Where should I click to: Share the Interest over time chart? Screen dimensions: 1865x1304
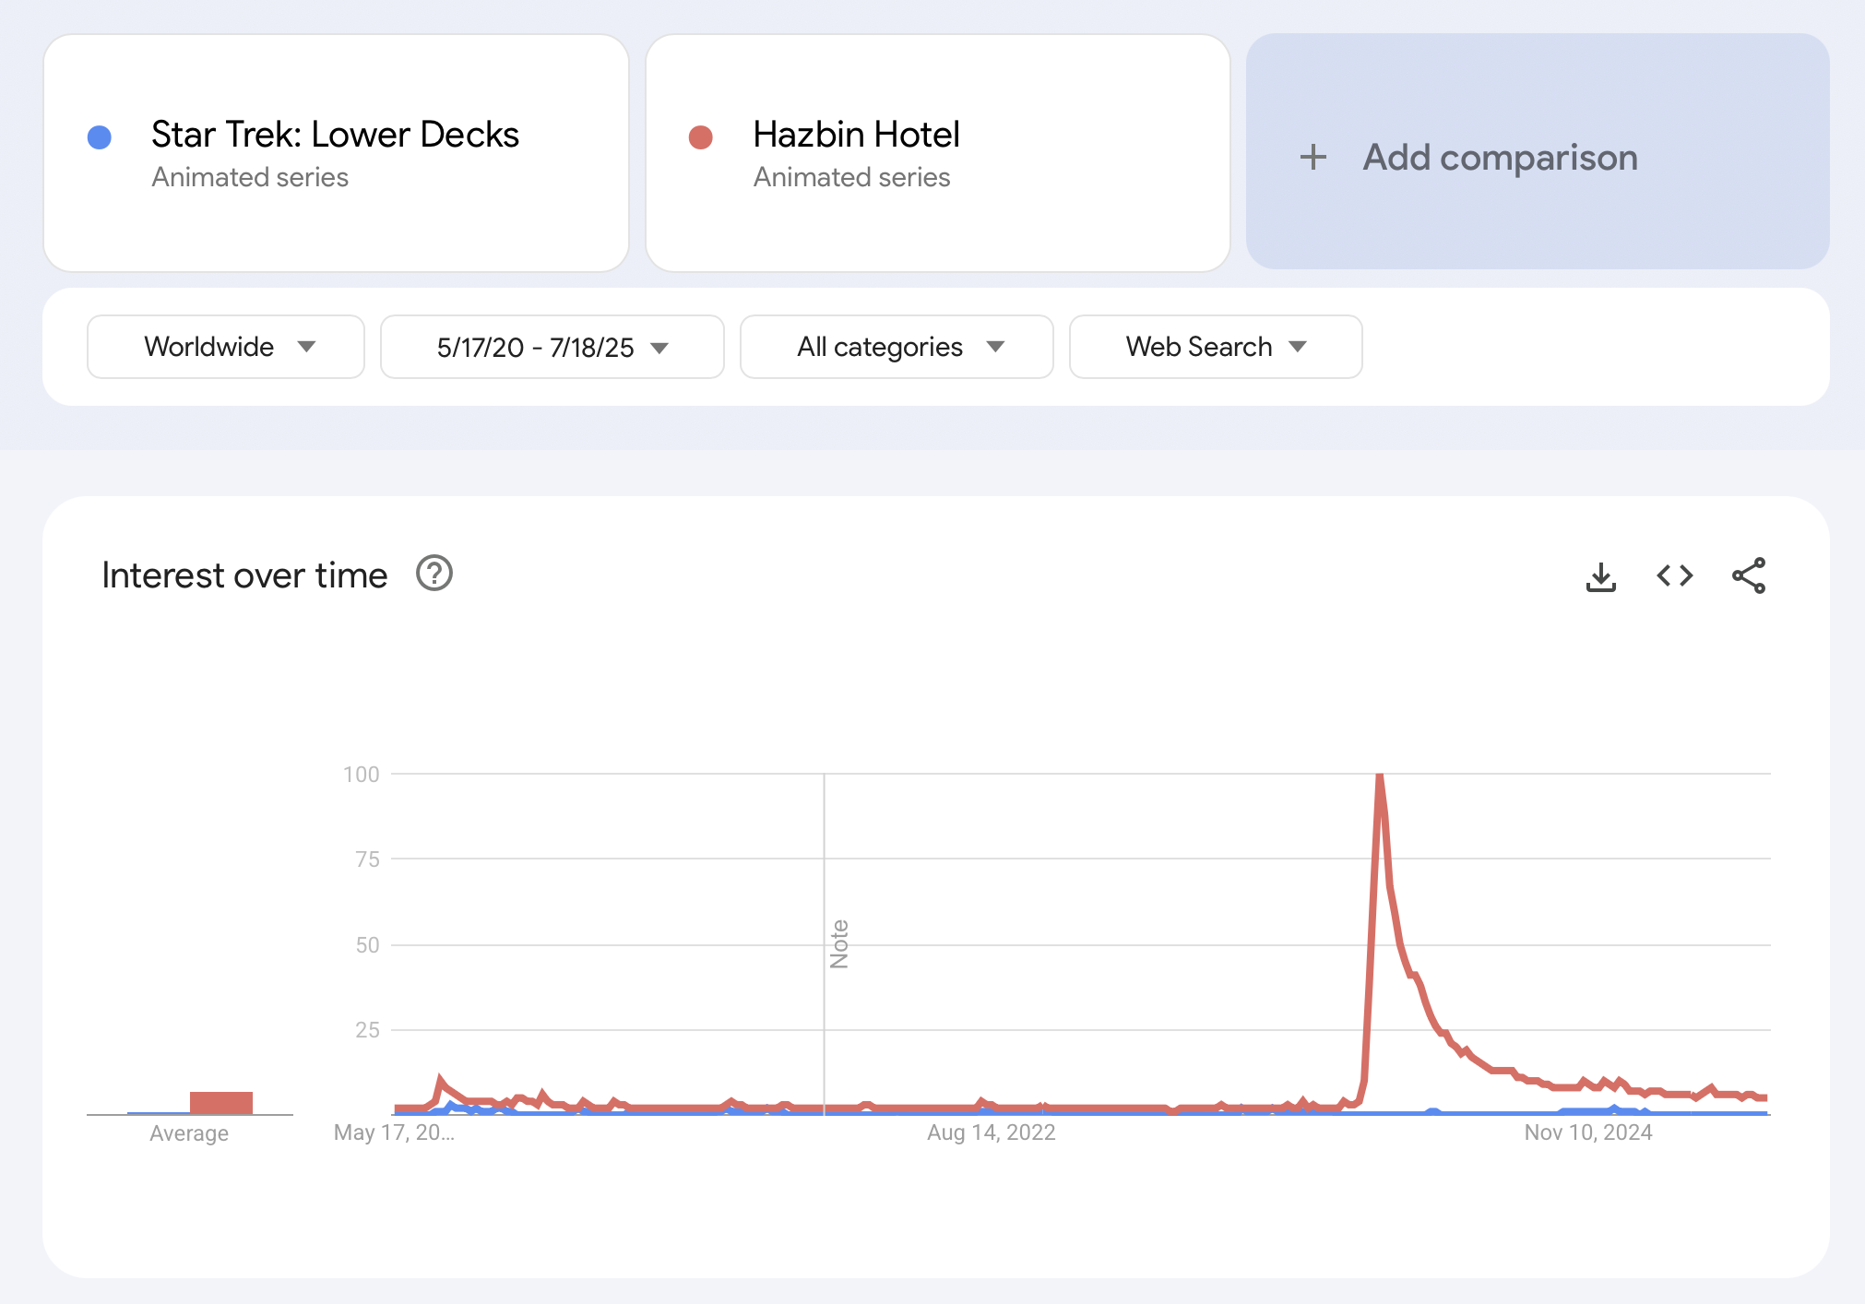pos(1749,576)
